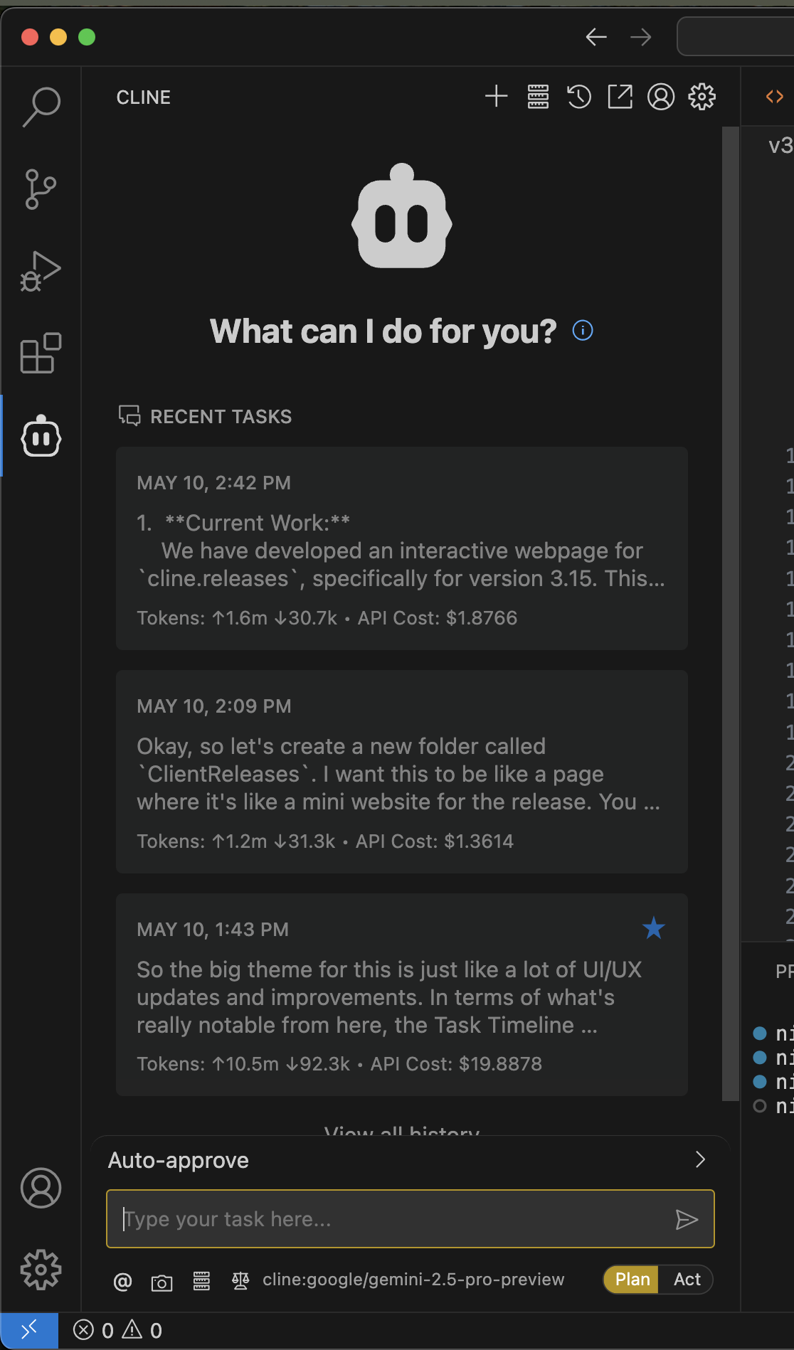Add context with the @ icon
The height and width of the screenshot is (1350, 794).
(x=122, y=1282)
